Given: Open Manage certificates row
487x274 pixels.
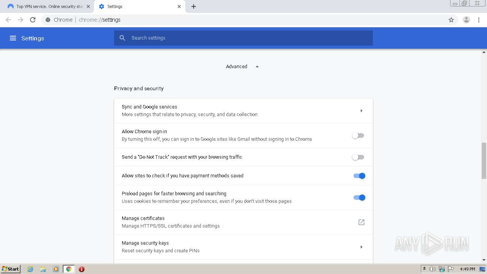Looking at the screenshot, I should [243, 222].
